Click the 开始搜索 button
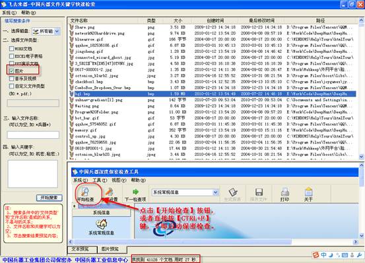This screenshot has height=263, width=365. (50, 198)
